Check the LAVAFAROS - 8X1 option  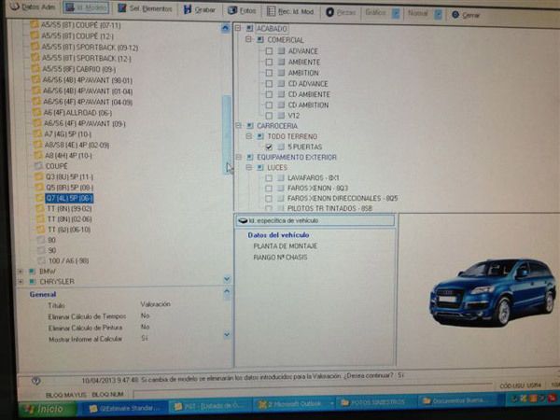(x=269, y=178)
